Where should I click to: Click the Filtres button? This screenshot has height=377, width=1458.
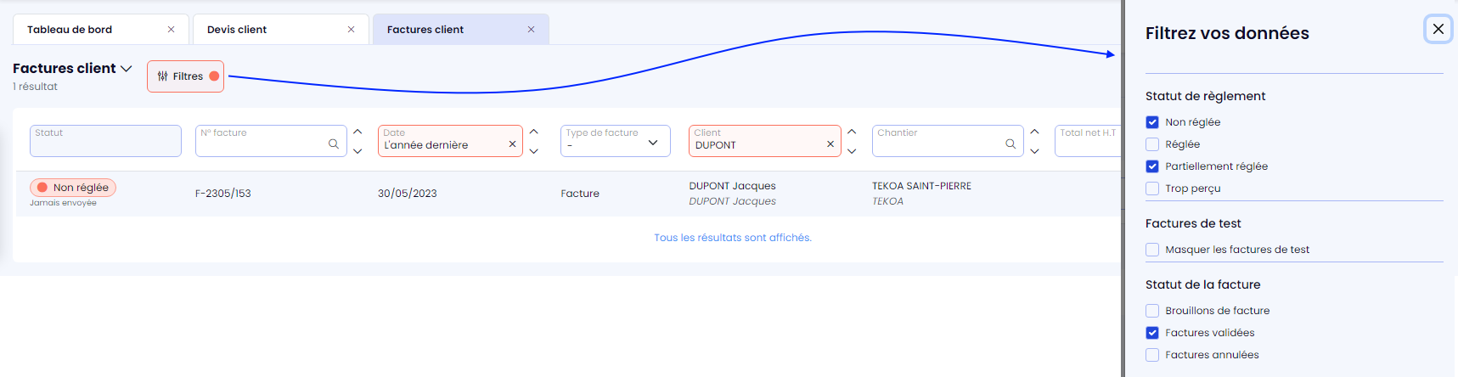tap(185, 76)
